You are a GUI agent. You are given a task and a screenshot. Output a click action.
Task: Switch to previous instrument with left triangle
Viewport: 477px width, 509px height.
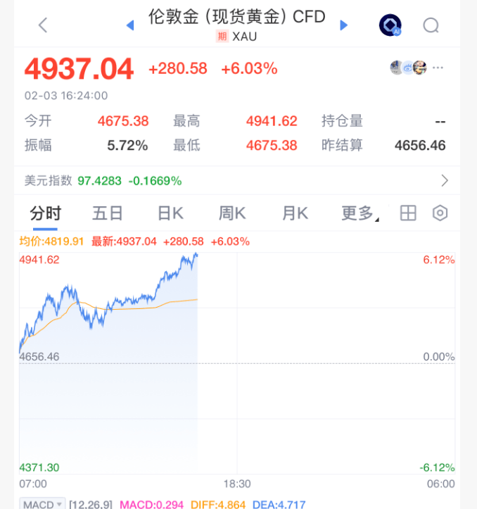(129, 25)
